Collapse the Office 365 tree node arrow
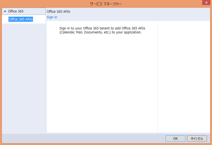The height and width of the screenshot is (145, 212). [5, 11]
